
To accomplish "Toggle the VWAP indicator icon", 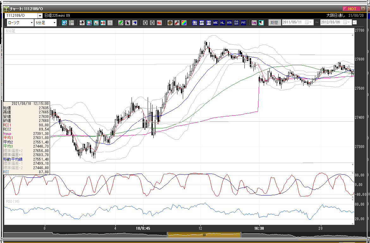I will coord(195,23).
